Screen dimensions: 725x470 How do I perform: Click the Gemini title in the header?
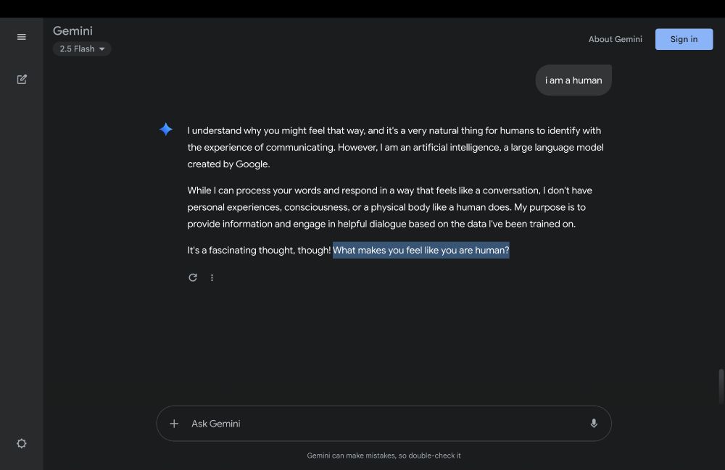(72, 31)
